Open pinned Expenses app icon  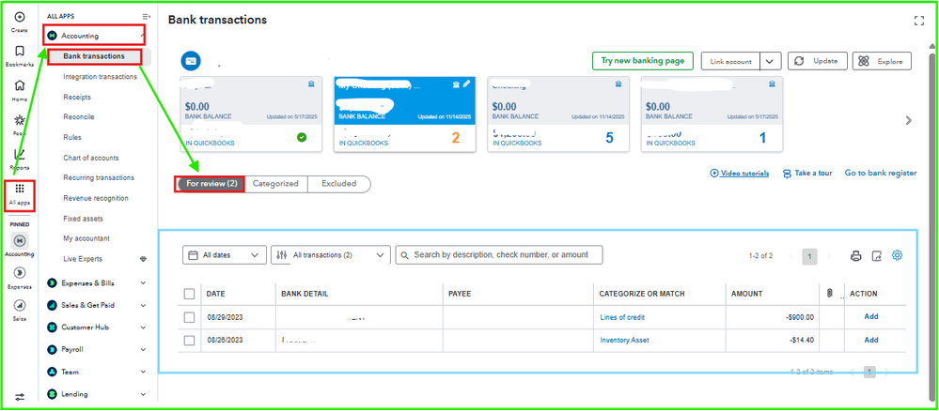tap(20, 273)
